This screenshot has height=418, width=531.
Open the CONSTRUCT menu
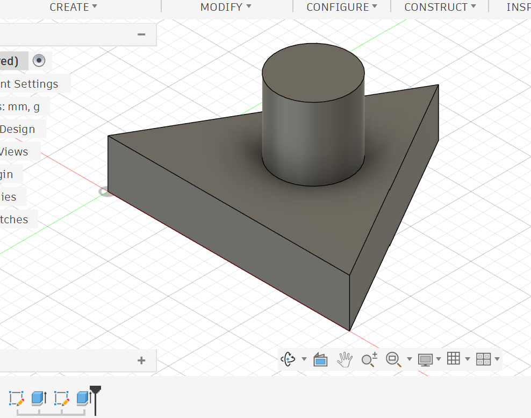click(440, 7)
